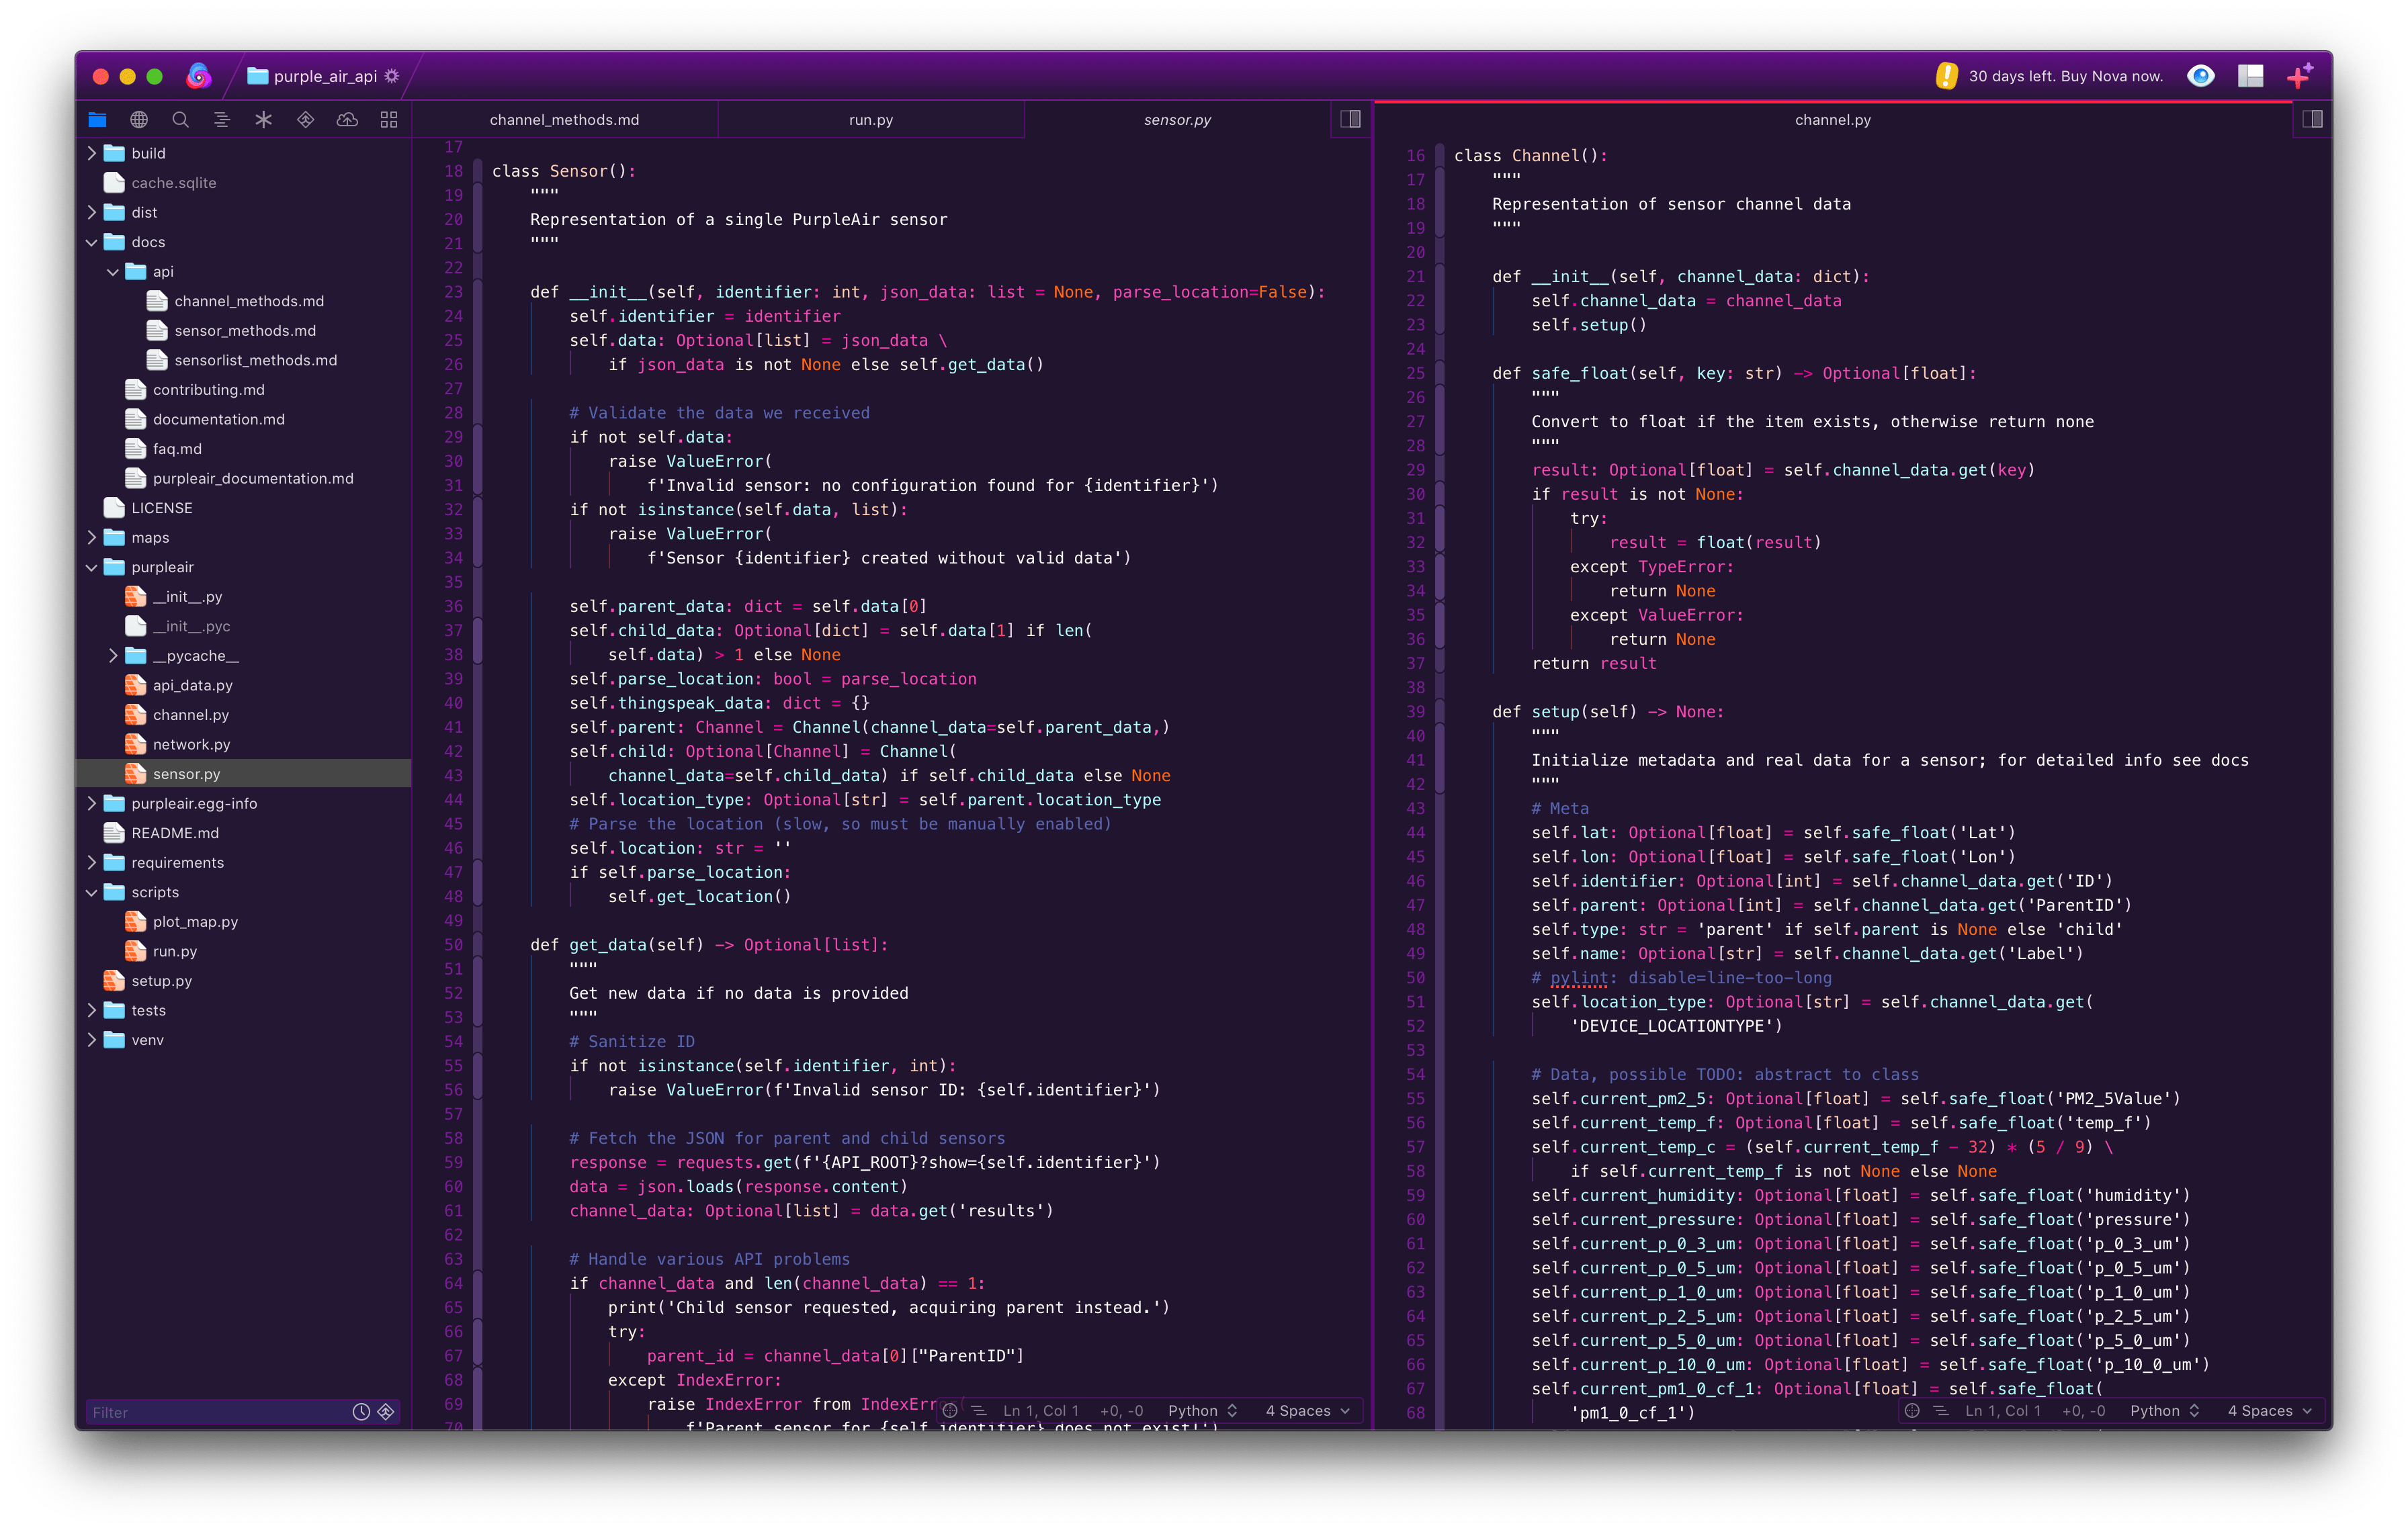Open the Find in project search icon
This screenshot has height=1530, width=2408.
tap(181, 120)
